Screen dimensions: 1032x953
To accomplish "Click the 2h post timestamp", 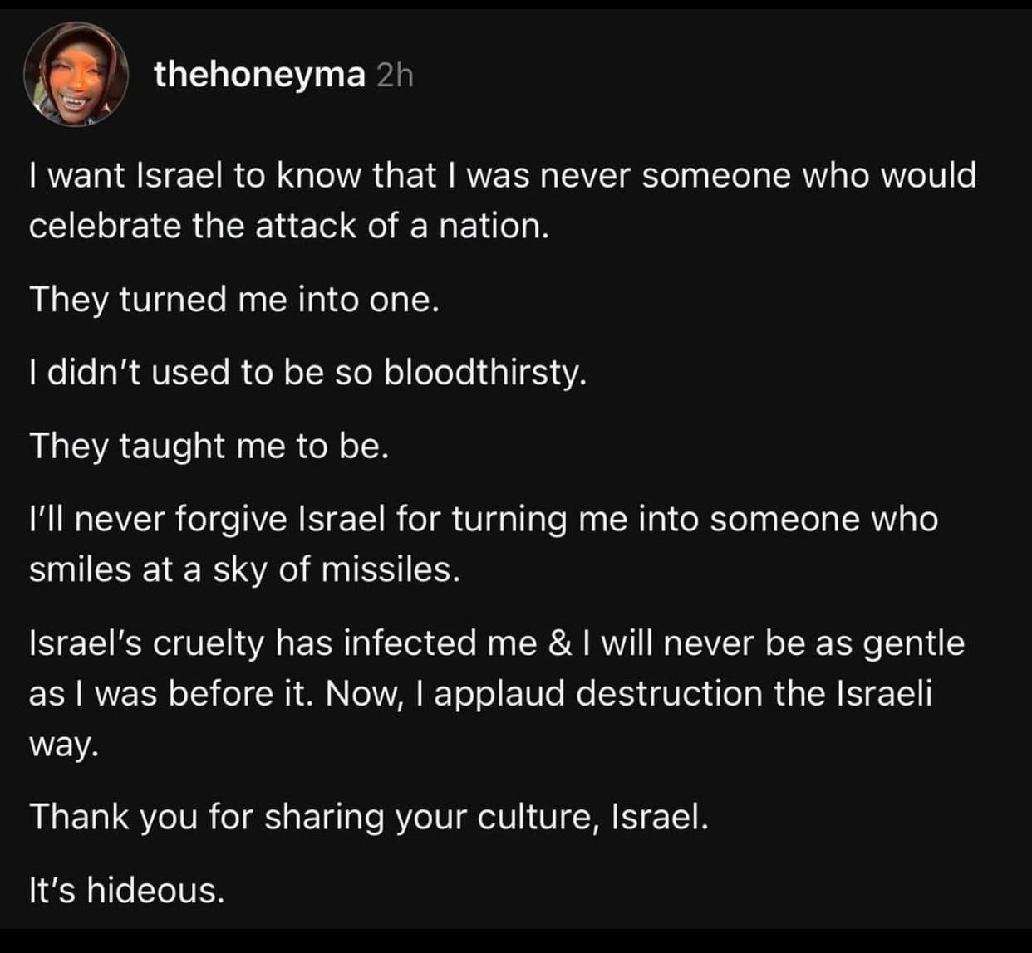I will (395, 76).
